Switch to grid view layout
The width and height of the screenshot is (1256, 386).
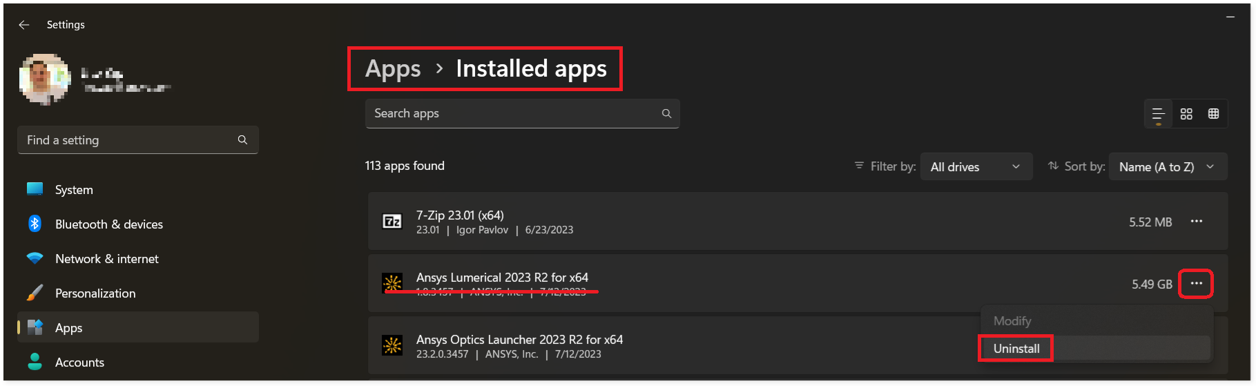1186,114
